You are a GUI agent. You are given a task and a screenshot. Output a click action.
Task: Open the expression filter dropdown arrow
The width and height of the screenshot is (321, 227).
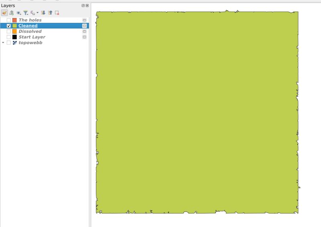pos(37,13)
